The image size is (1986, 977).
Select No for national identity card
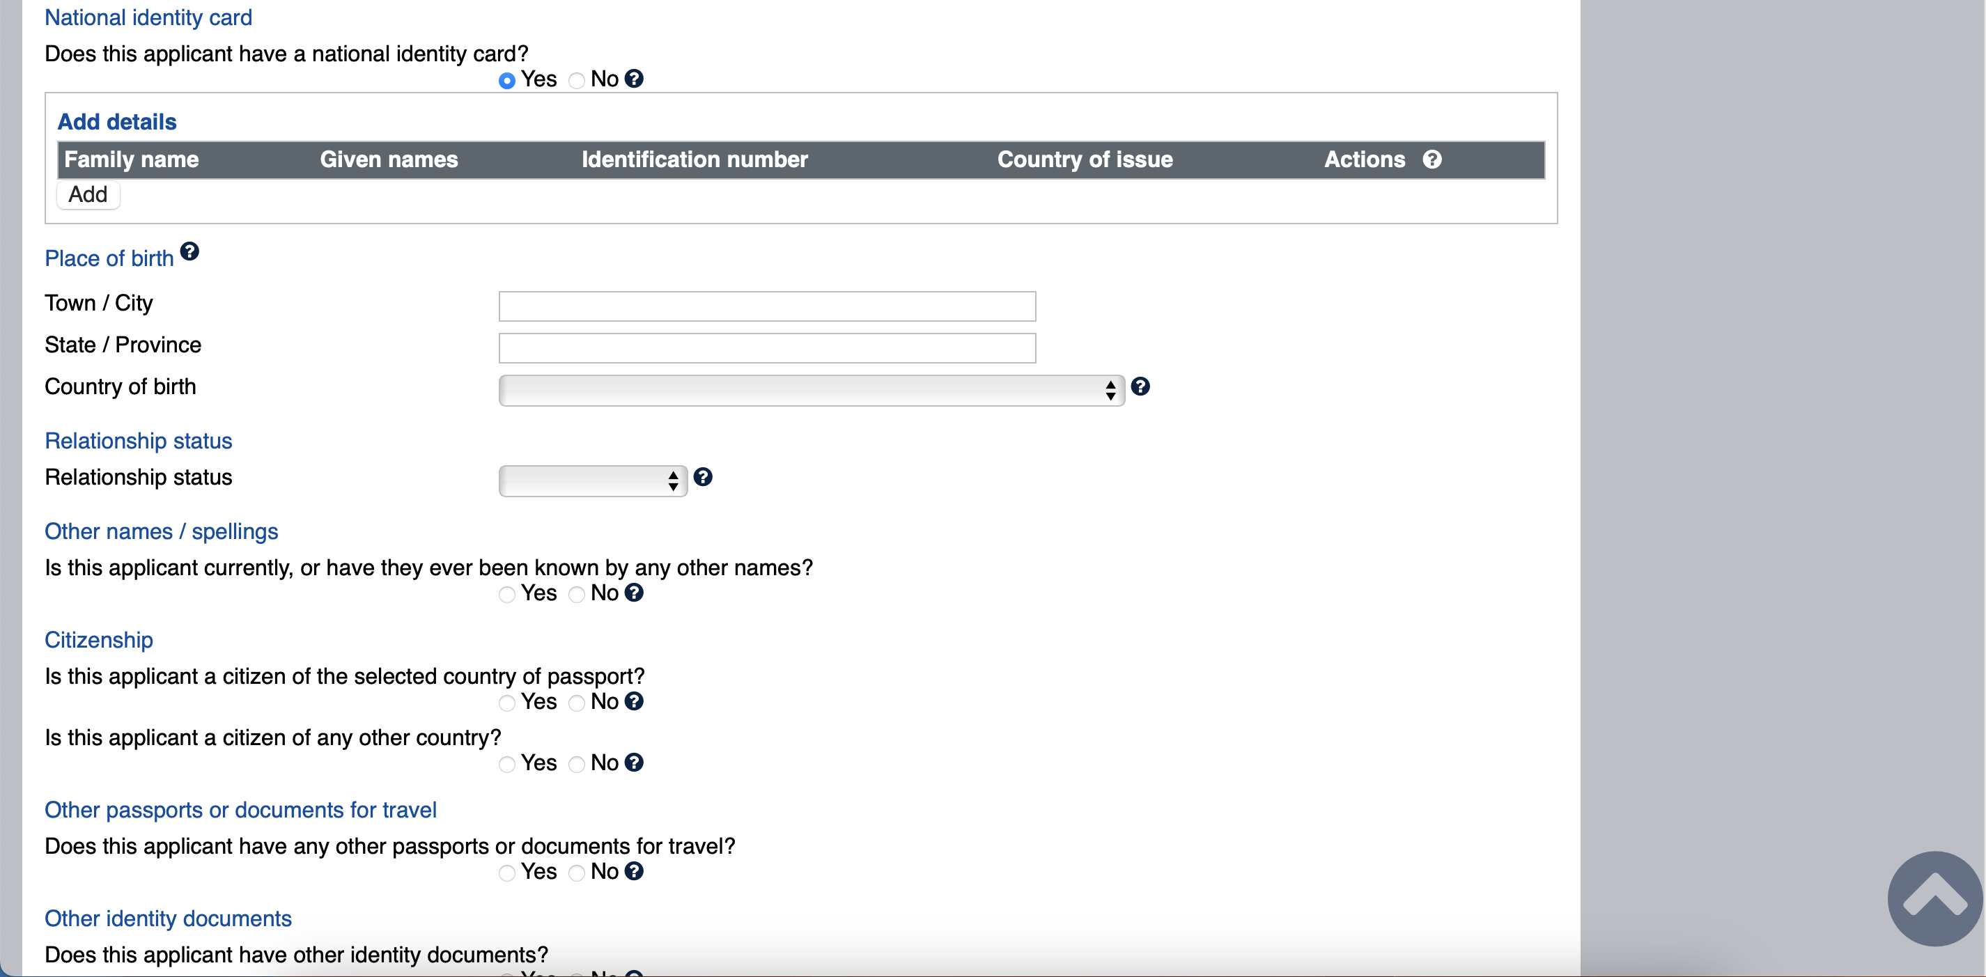coord(576,81)
